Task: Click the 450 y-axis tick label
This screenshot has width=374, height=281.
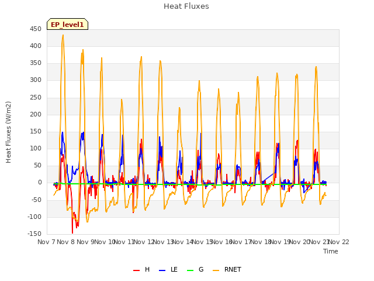Action: coord(36,29)
